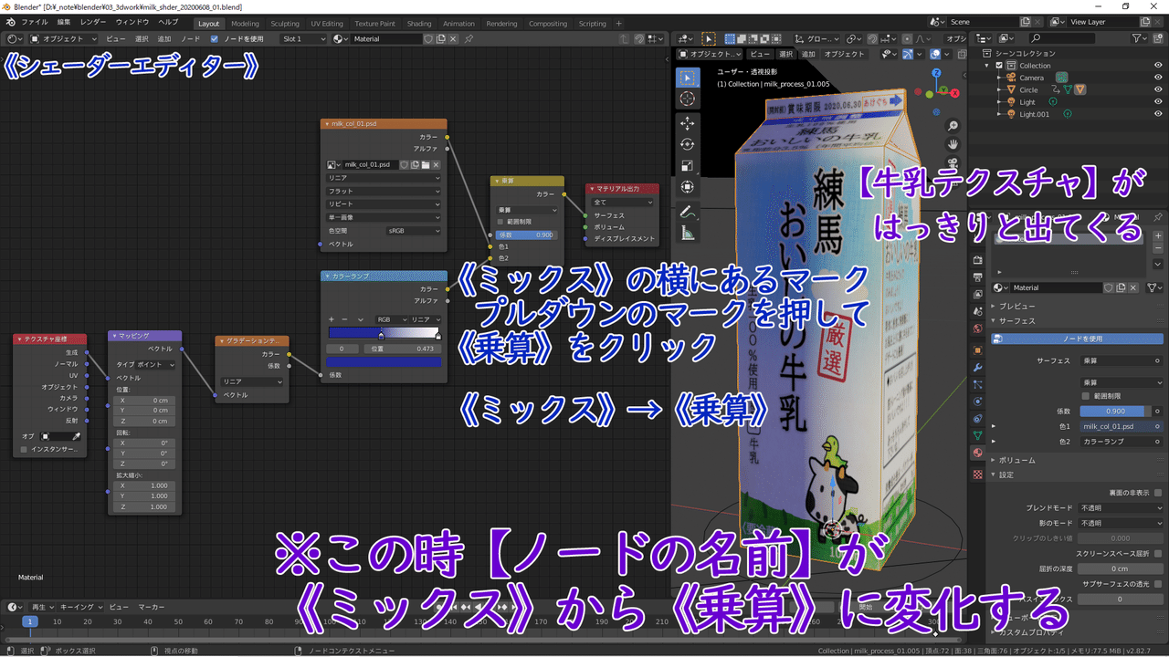
Task: Add a new workspace with plus tab
Action: (618, 24)
